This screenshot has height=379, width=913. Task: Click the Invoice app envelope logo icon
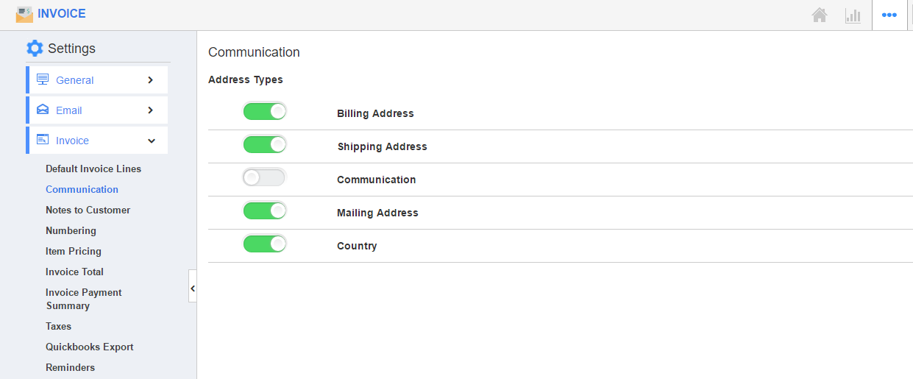click(24, 14)
